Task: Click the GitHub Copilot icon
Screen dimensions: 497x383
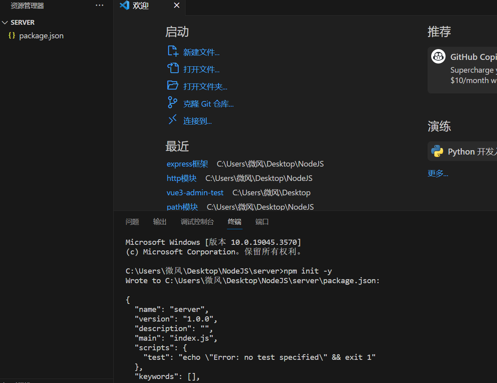Action: (438, 56)
